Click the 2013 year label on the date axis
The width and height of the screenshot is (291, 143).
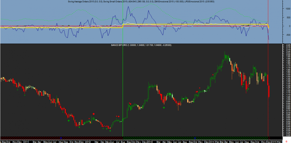[x=150, y=142]
